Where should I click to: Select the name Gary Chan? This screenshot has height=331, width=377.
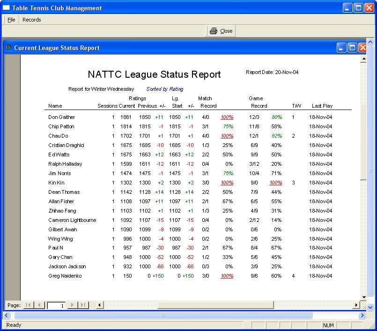click(x=60, y=257)
